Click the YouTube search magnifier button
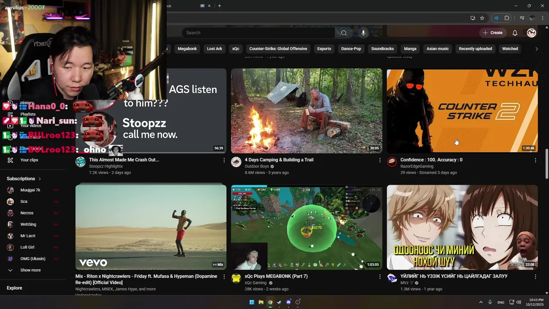Image resolution: width=549 pixels, height=309 pixels. (344, 33)
